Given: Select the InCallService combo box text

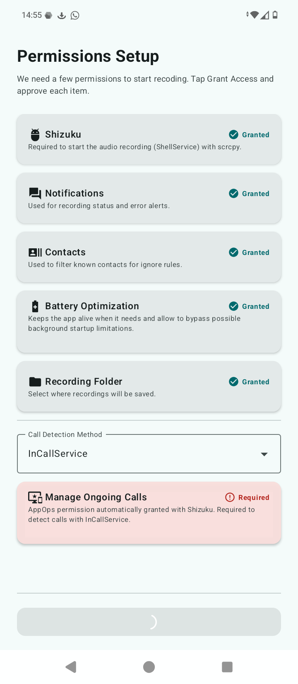Looking at the screenshot, I should 58,454.
